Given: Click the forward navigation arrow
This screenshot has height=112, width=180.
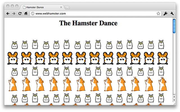Looking at the screenshot, I should pyautogui.click(x=14, y=14).
